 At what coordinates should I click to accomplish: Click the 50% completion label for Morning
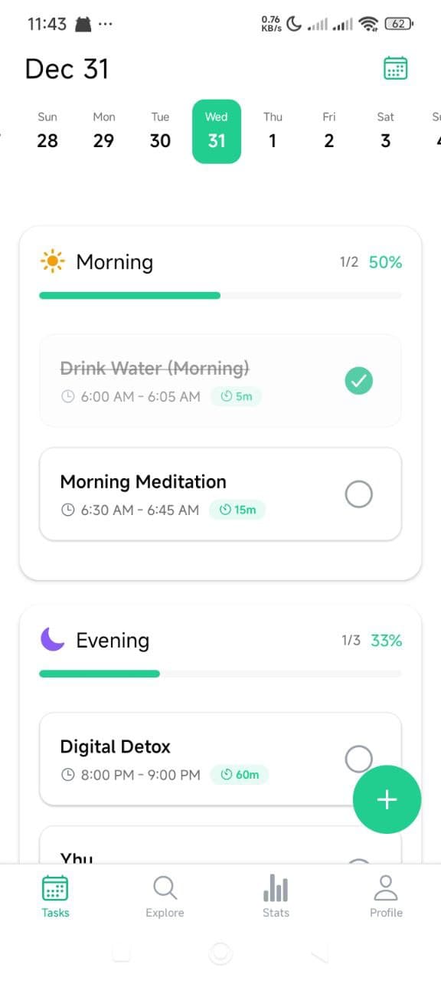385,261
